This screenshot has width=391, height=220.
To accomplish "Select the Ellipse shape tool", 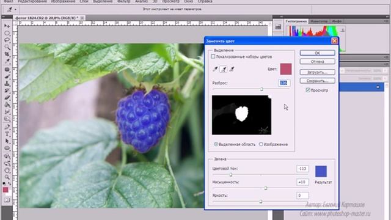I will point(7,148).
